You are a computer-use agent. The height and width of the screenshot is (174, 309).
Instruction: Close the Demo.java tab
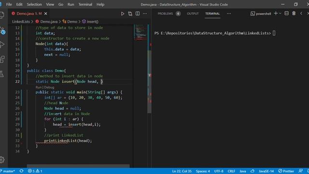[x=46, y=14]
